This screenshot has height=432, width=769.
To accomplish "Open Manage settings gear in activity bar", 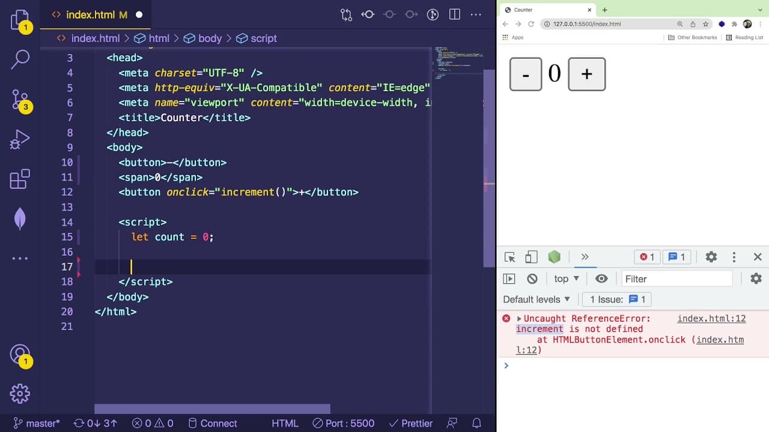I will [20, 394].
